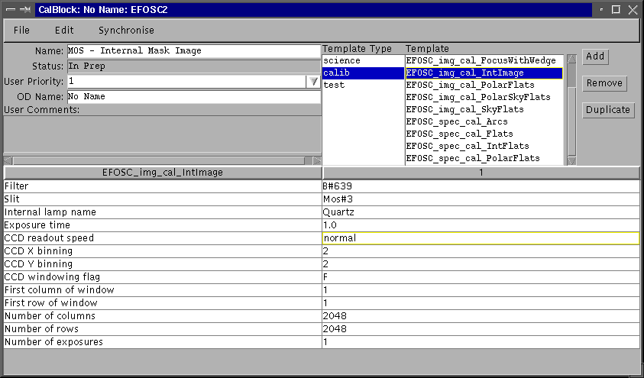Image resolution: width=644 pixels, height=378 pixels.
Task: Click the pin icon in title bar
Action: click(25, 10)
